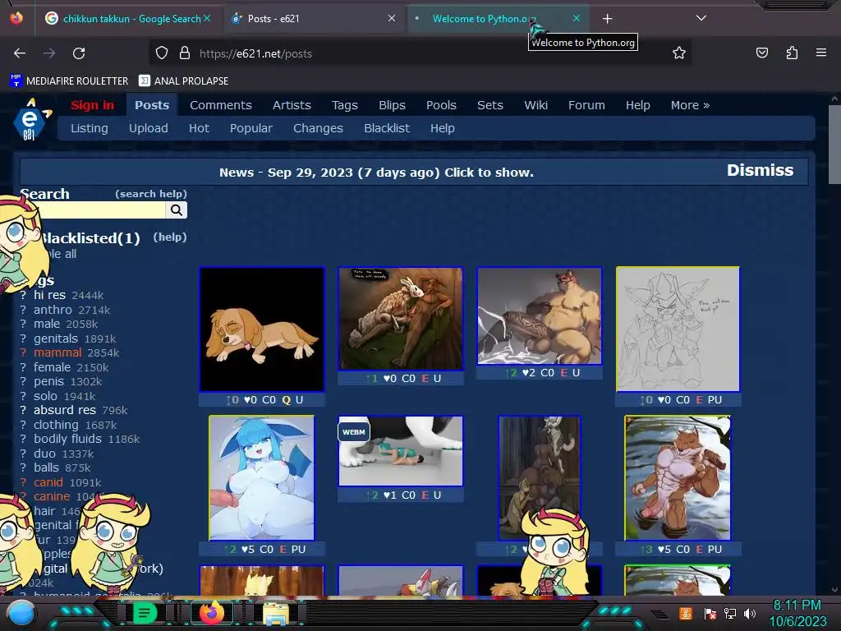841x631 pixels.
Task: Click Sign in
Action: [92, 105]
